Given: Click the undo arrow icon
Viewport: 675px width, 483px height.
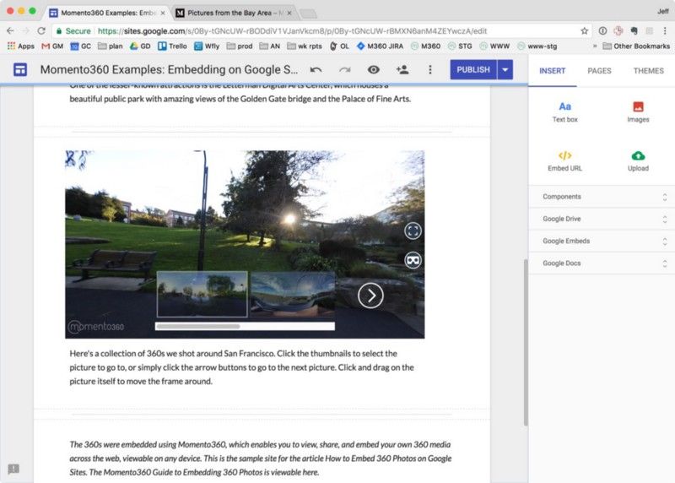Looking at the screenshot, I should point(316,70).
